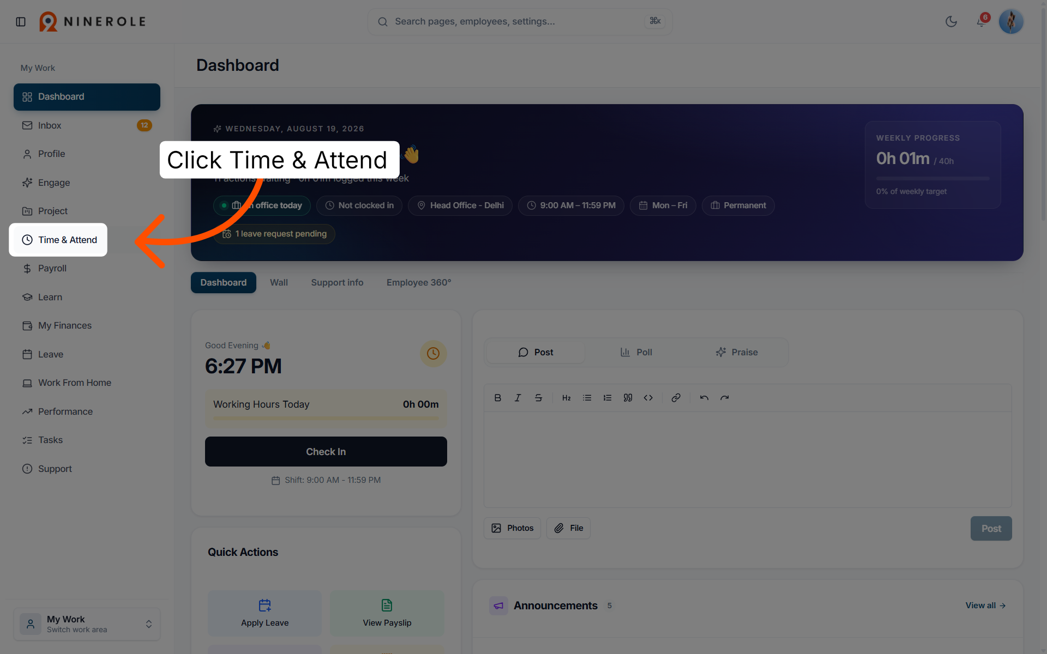Image resolution: width=1047 pixels, height=654 pixels.
Task: Click the Not clocked in status chip
Action: coord(359,205)
